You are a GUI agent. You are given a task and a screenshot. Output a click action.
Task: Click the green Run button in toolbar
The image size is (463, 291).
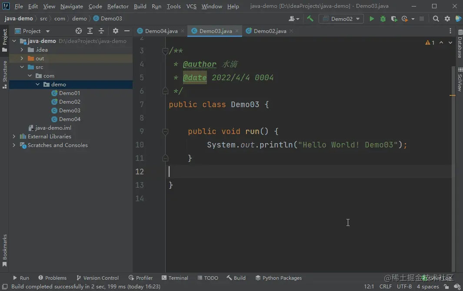pos(372,19)
